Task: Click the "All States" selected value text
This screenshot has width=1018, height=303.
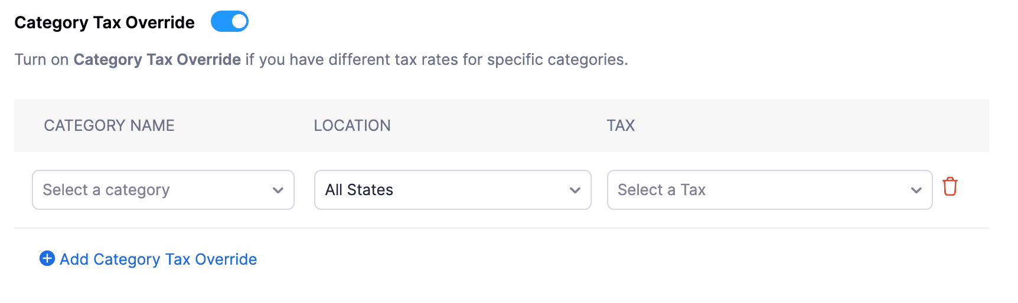Action: (359, 190)
